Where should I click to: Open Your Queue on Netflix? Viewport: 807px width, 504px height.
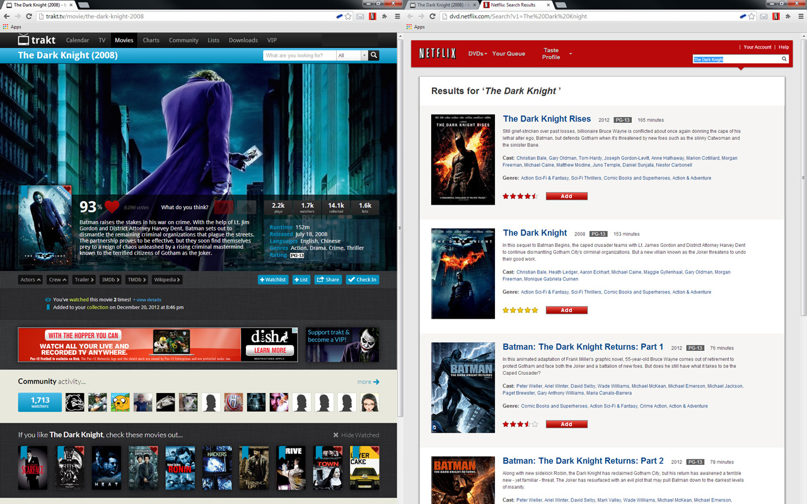pos(509,54)
